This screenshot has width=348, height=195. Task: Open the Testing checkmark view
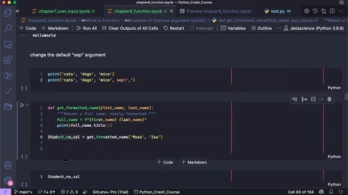[x=8, y=91]
